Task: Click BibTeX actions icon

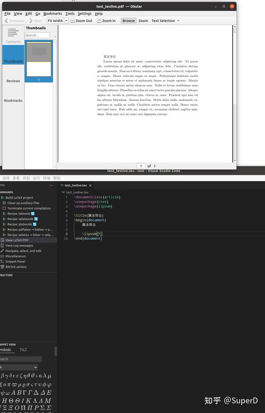Action: pos(2,266)
